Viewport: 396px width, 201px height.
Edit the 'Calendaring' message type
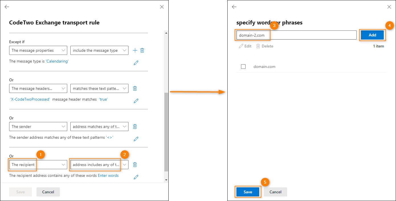coord(136,63)
